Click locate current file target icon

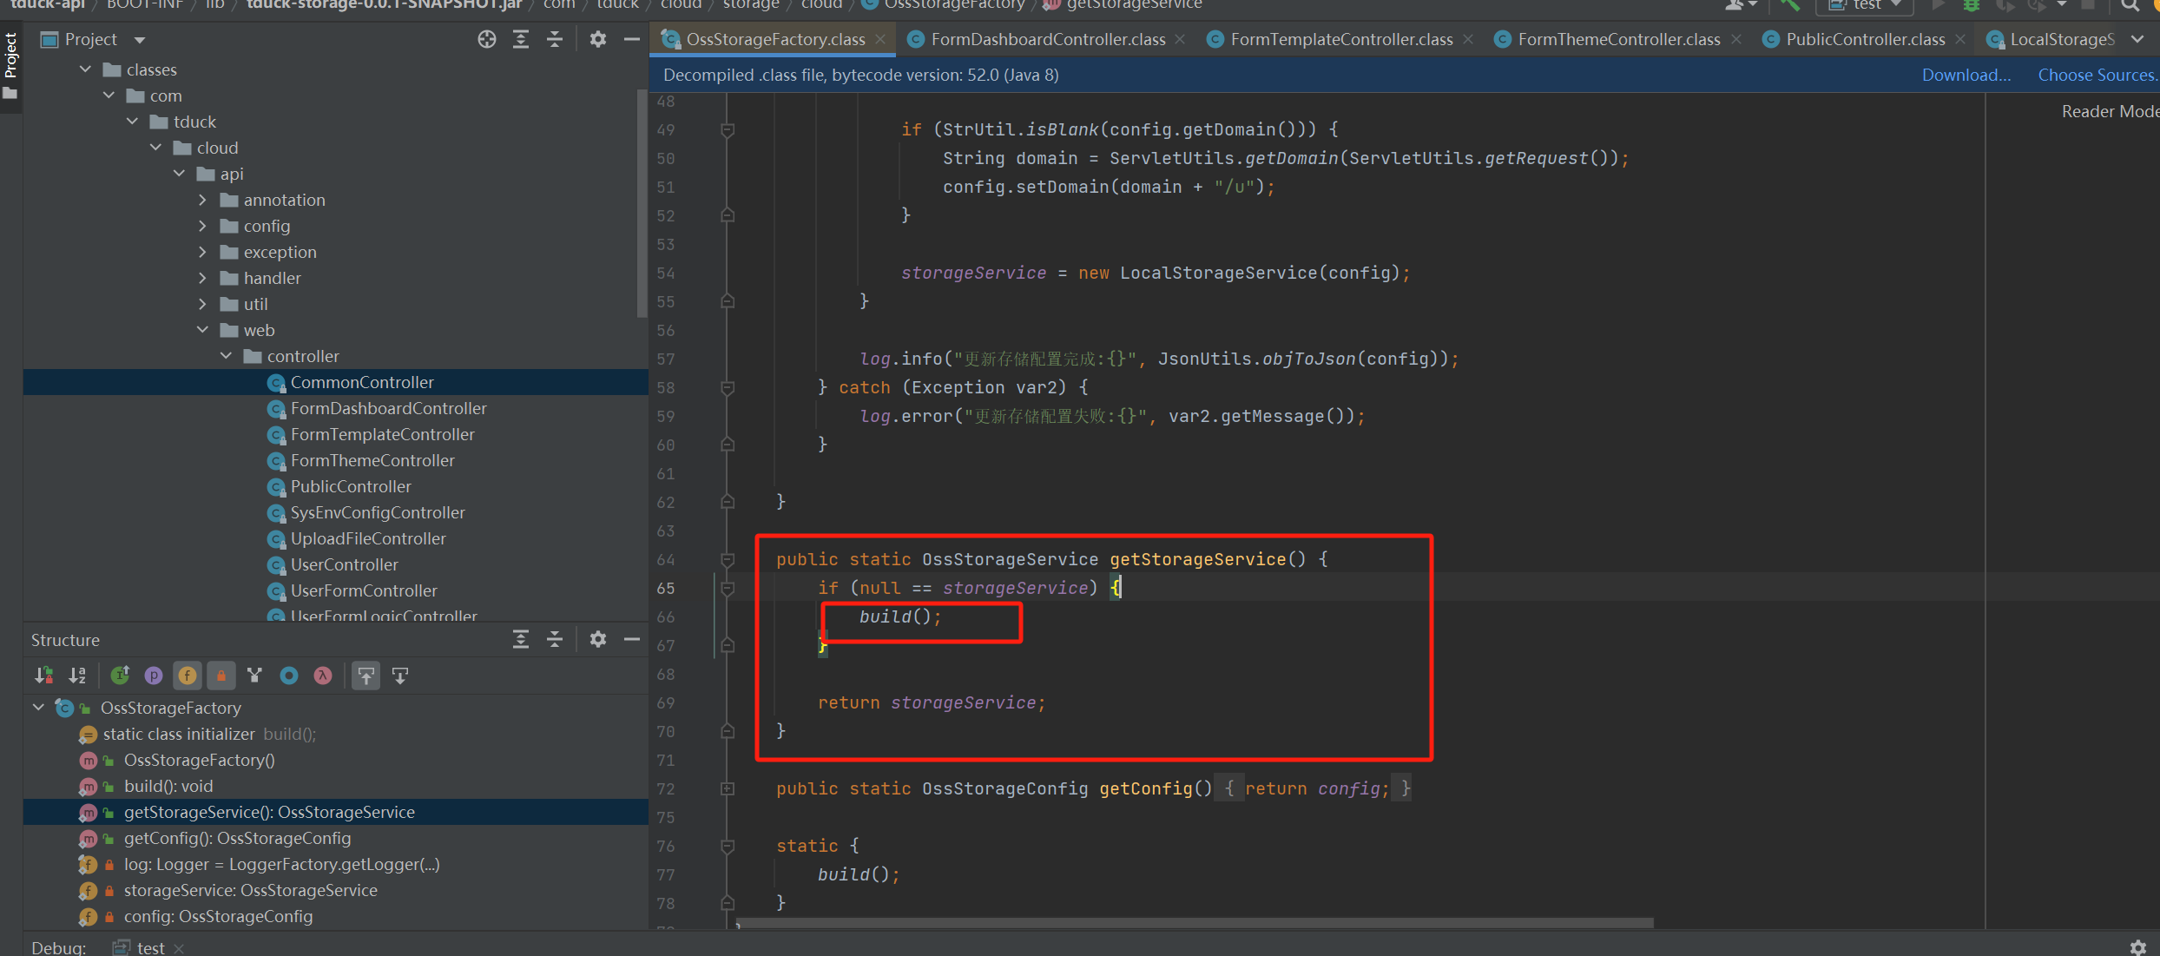(x=487, y=39)
